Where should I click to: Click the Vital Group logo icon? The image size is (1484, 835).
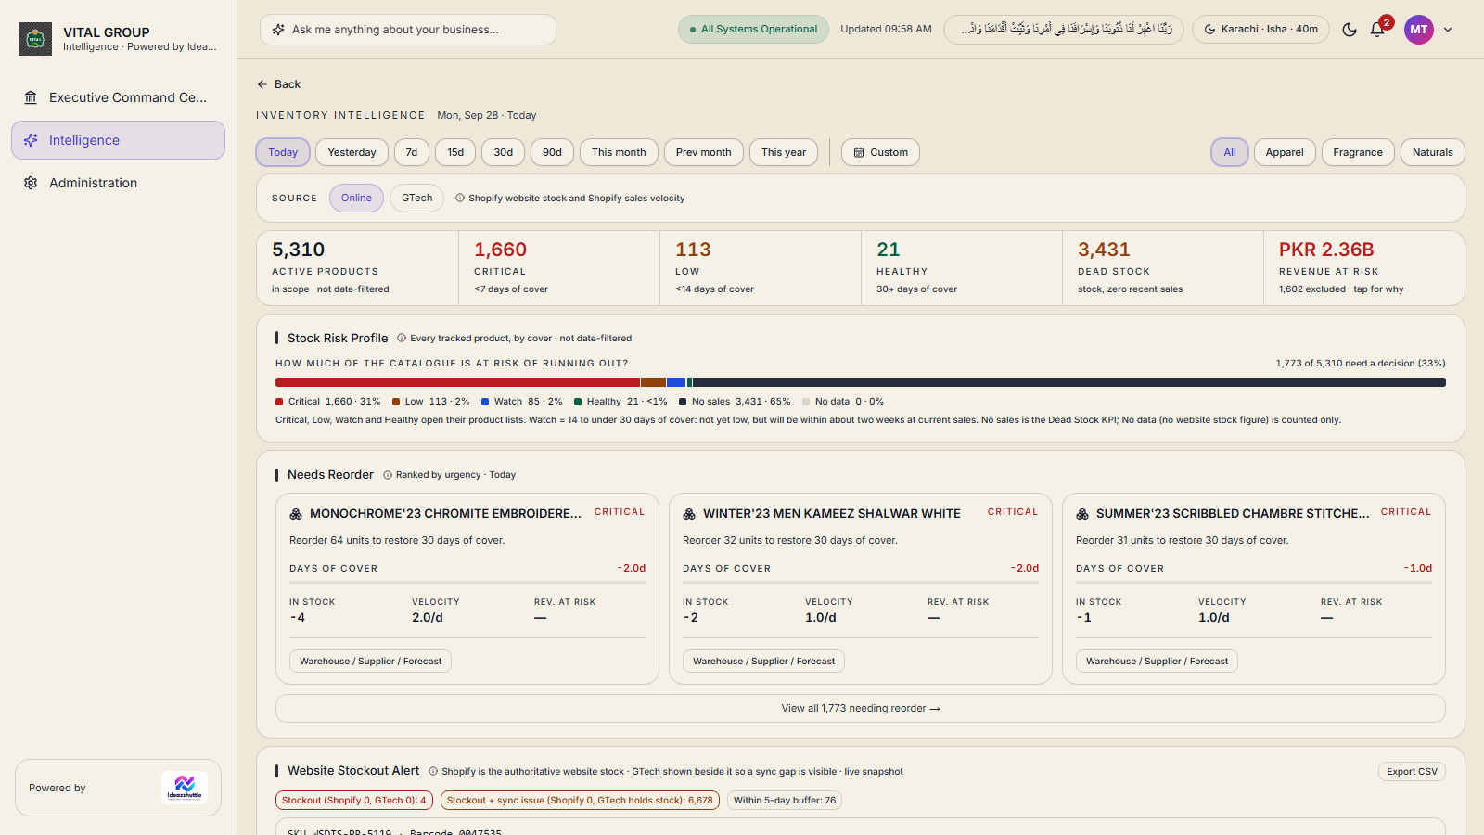tap(35, 39)
